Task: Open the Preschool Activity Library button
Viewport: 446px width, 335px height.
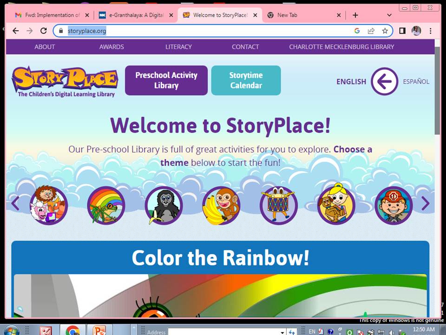Action: point(166,80)
